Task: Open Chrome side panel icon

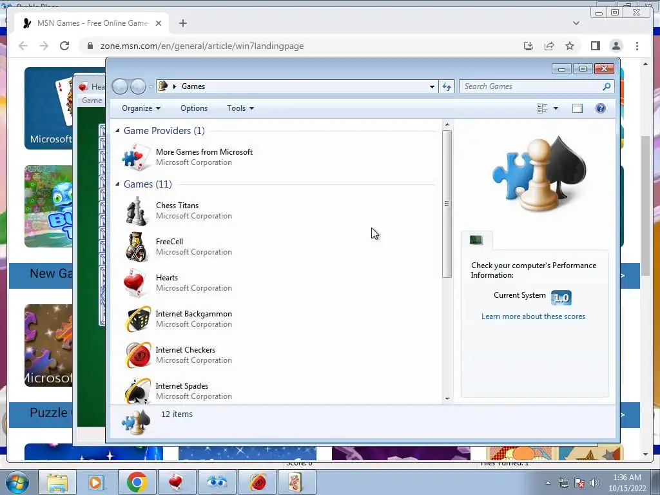Action: pyautogui.click(x=595, y=46)
